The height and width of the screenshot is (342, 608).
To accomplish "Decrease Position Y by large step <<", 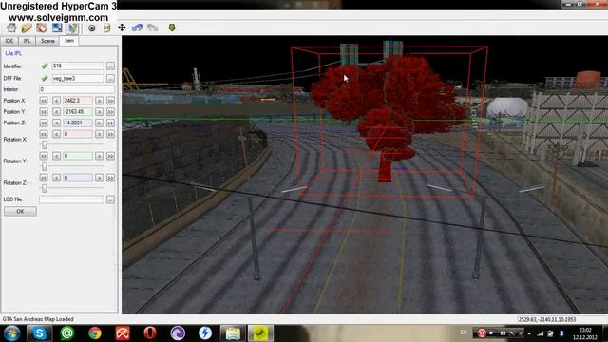I will 44,112.
